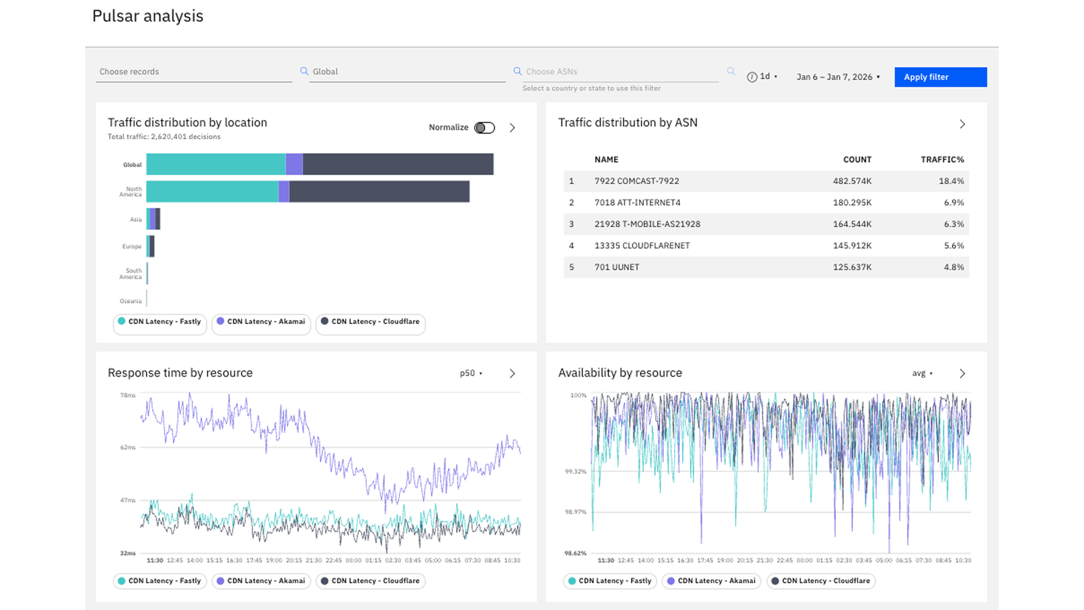The height and width of the screenshot is (610, 1084).
Task: Expand Traffic distribution by ASN chevron
Action: pos(962,124)
